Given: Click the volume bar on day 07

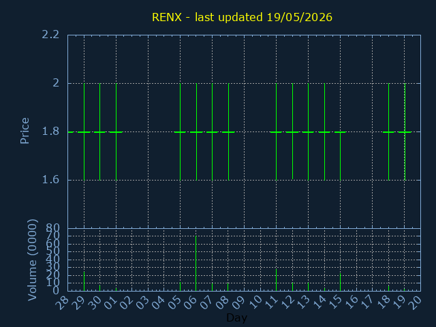Looking at the screenshot, I should pyautogui.click(x=212, y=287).
